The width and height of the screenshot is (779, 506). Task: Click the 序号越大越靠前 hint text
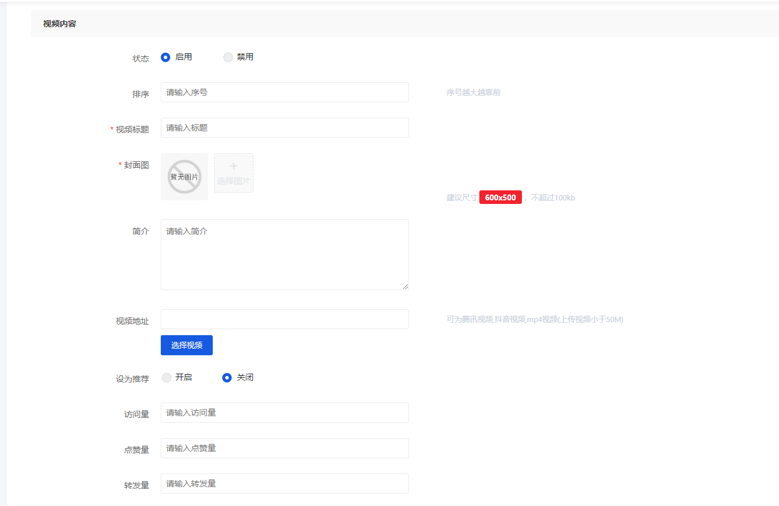(473, 93)
